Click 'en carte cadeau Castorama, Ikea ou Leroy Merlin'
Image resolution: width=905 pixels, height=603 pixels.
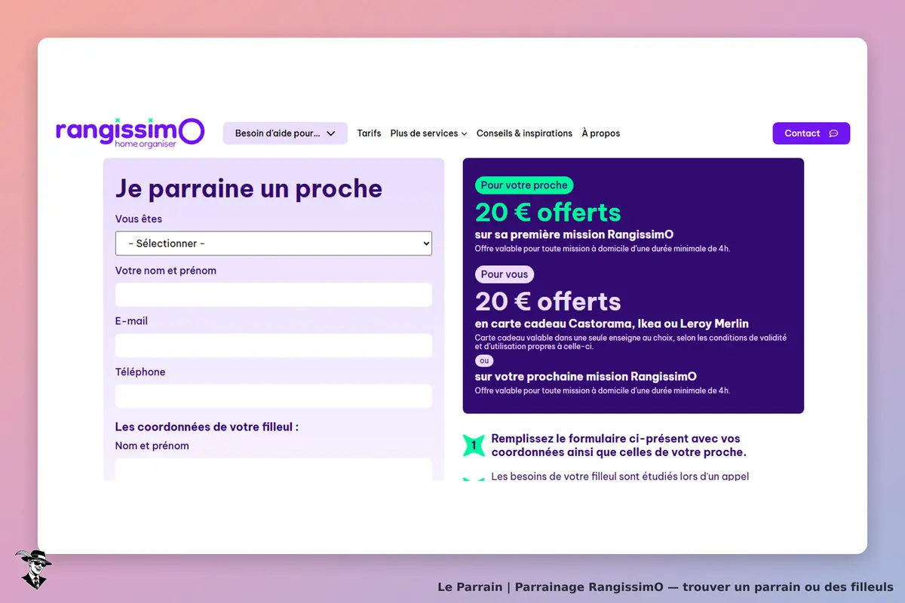point(612,323)
